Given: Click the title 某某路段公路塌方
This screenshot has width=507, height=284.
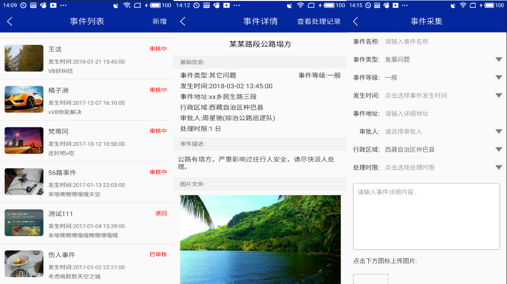Looking at the screenshot, I should pos(260,44).
